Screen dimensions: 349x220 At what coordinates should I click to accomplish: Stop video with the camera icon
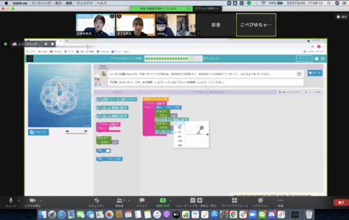click(x=33, y=200)
